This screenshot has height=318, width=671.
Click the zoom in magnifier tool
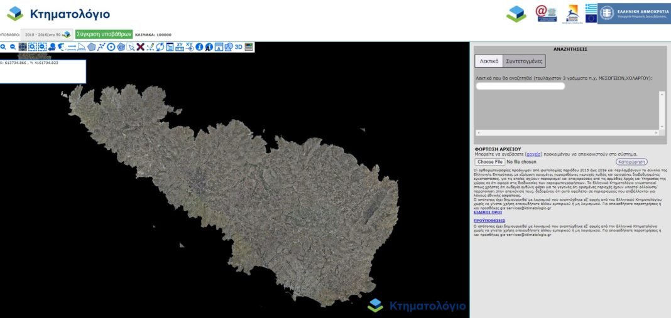coord(3,47)
